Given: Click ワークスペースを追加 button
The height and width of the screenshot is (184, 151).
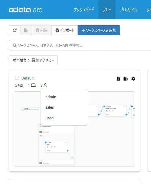Looking at the screenshot, I should pyautogui.click(x=99, y=30).
